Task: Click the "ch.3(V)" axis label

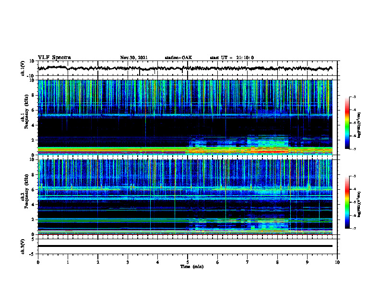Action: (23, 247)
